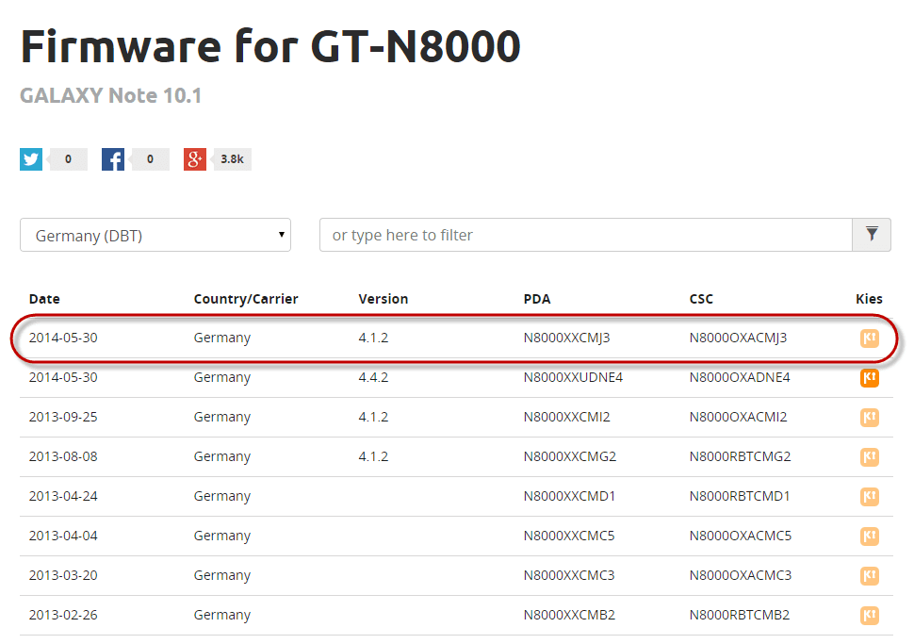Select PDA value N8000XXCMC5
This screenshot has width=914, height=644.
tap(569, 536)
